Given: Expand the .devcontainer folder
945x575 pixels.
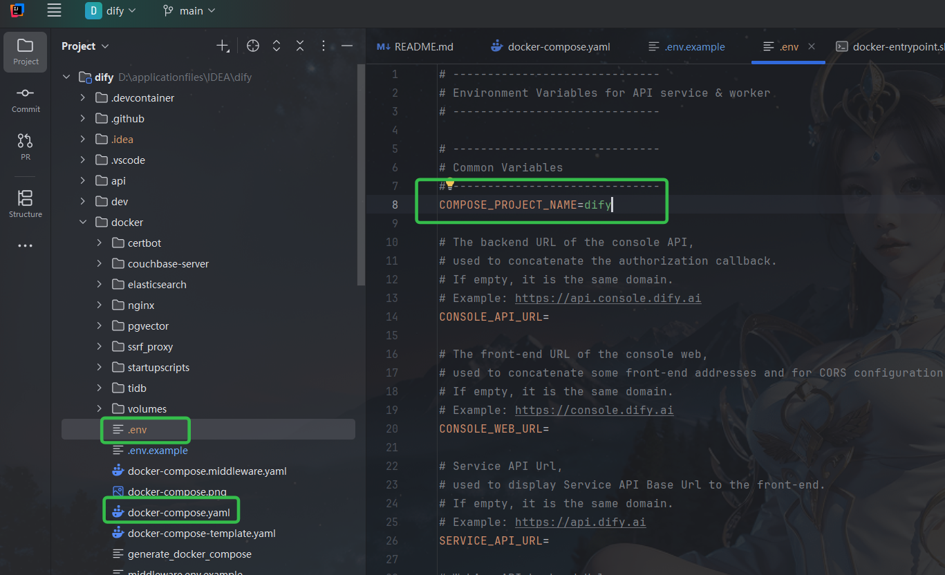Looking at the screenshot, I should point(83,98).
